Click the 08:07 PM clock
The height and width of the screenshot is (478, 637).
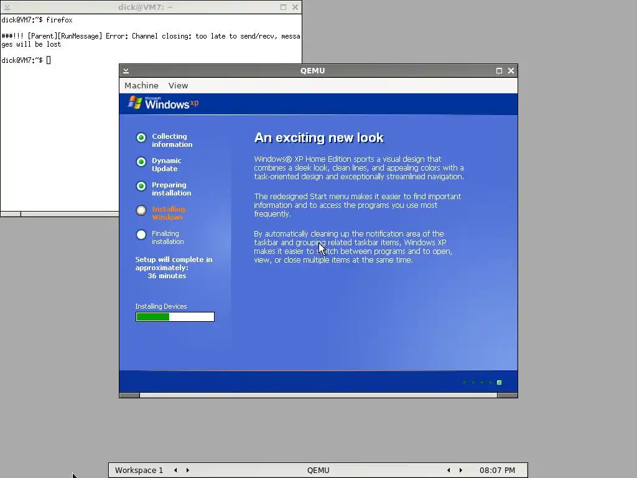497,471
